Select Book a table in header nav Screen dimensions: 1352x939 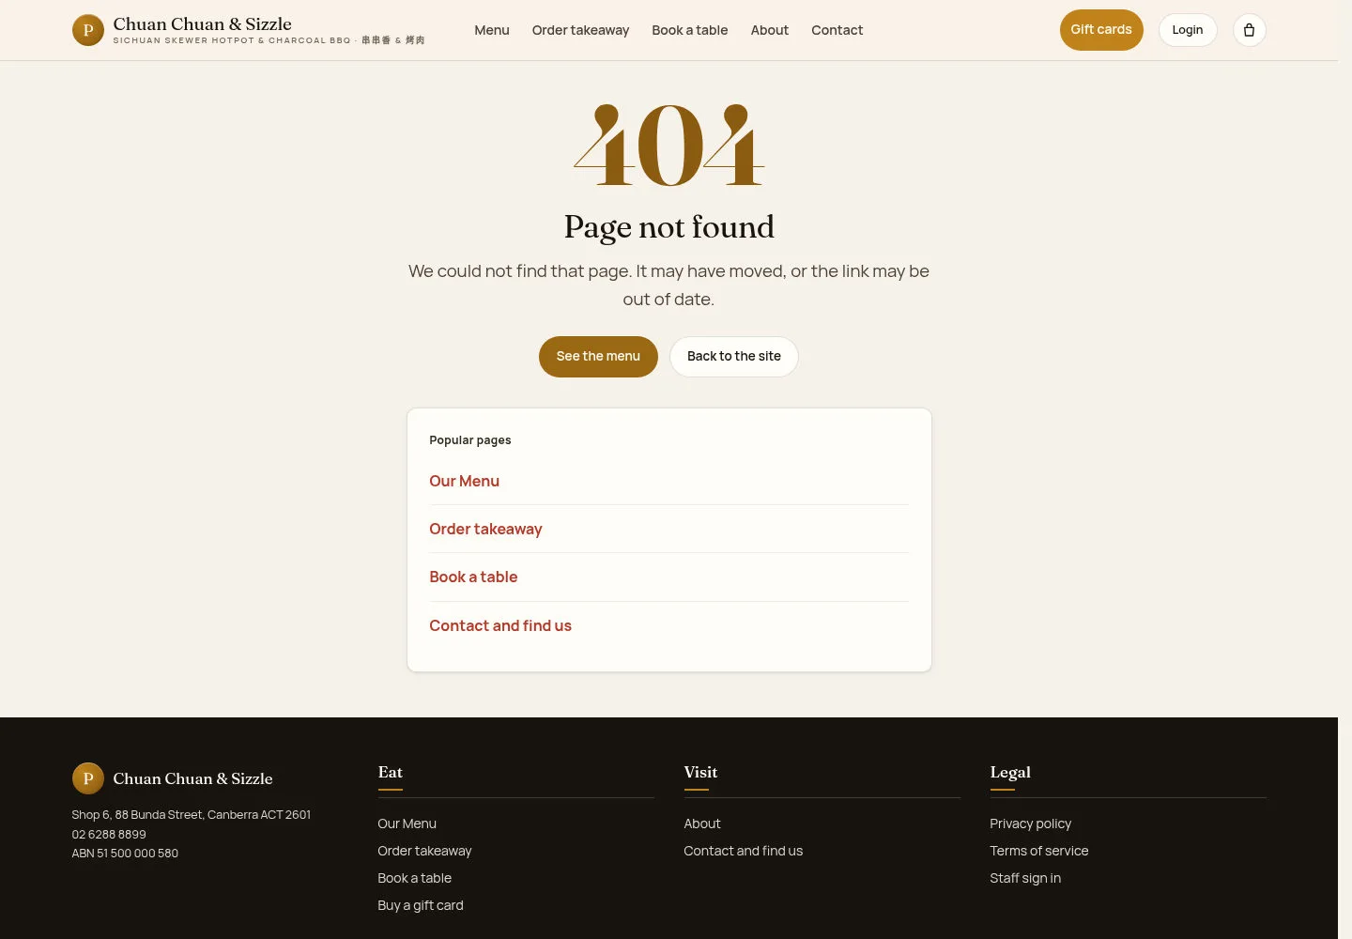[690, 30]
